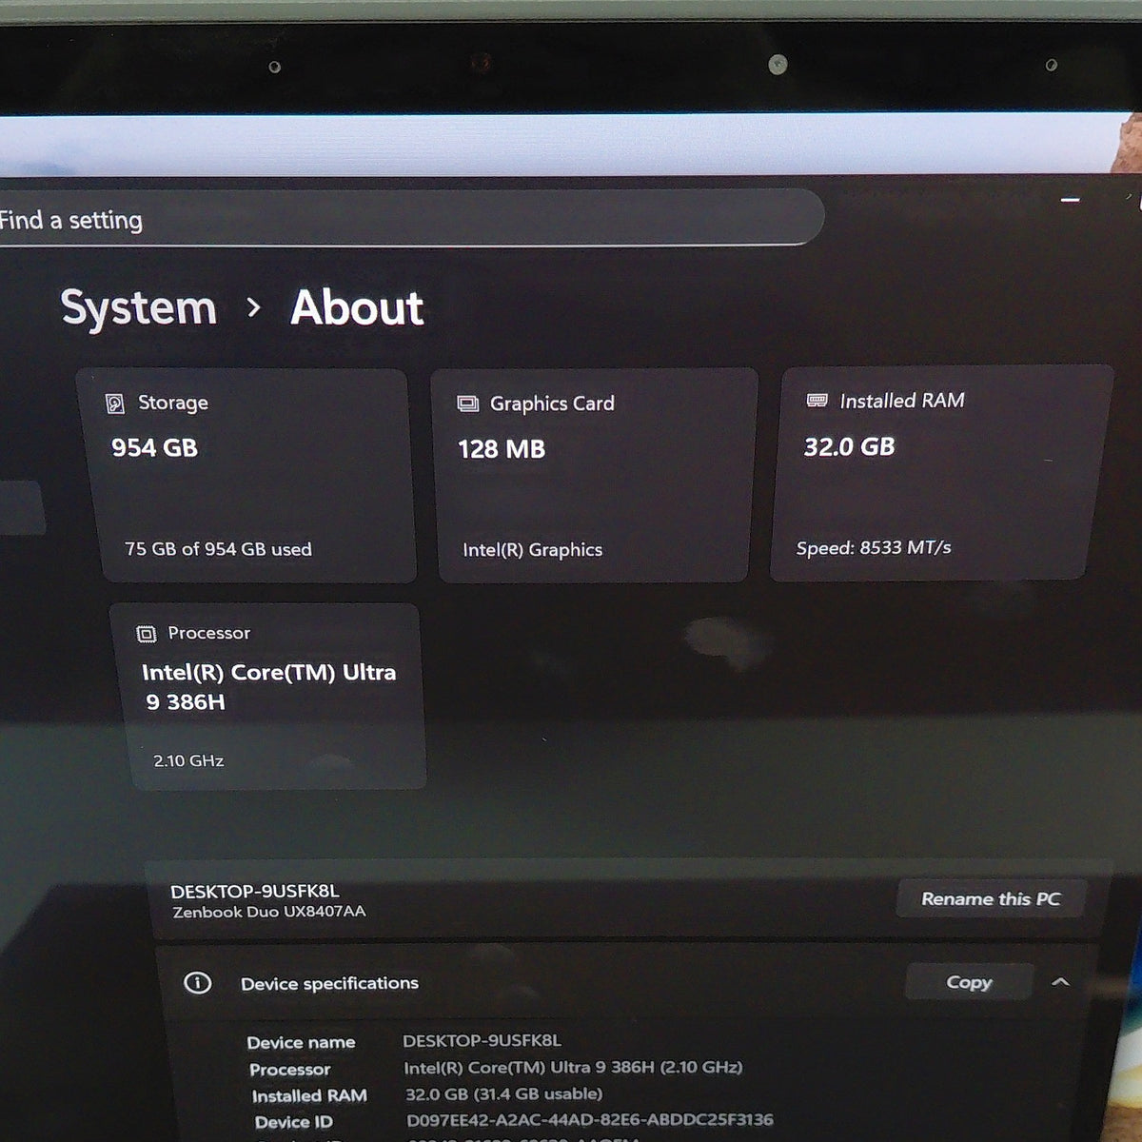The height and width of the screenshot is (1142, 1142).
Task: Focus the Find a setting search box
Action: [409, 219]
